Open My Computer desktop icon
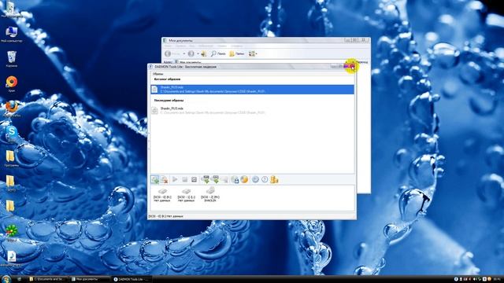Image resolution: width=504 pixels, height=283 pixels. pos(11,35)
